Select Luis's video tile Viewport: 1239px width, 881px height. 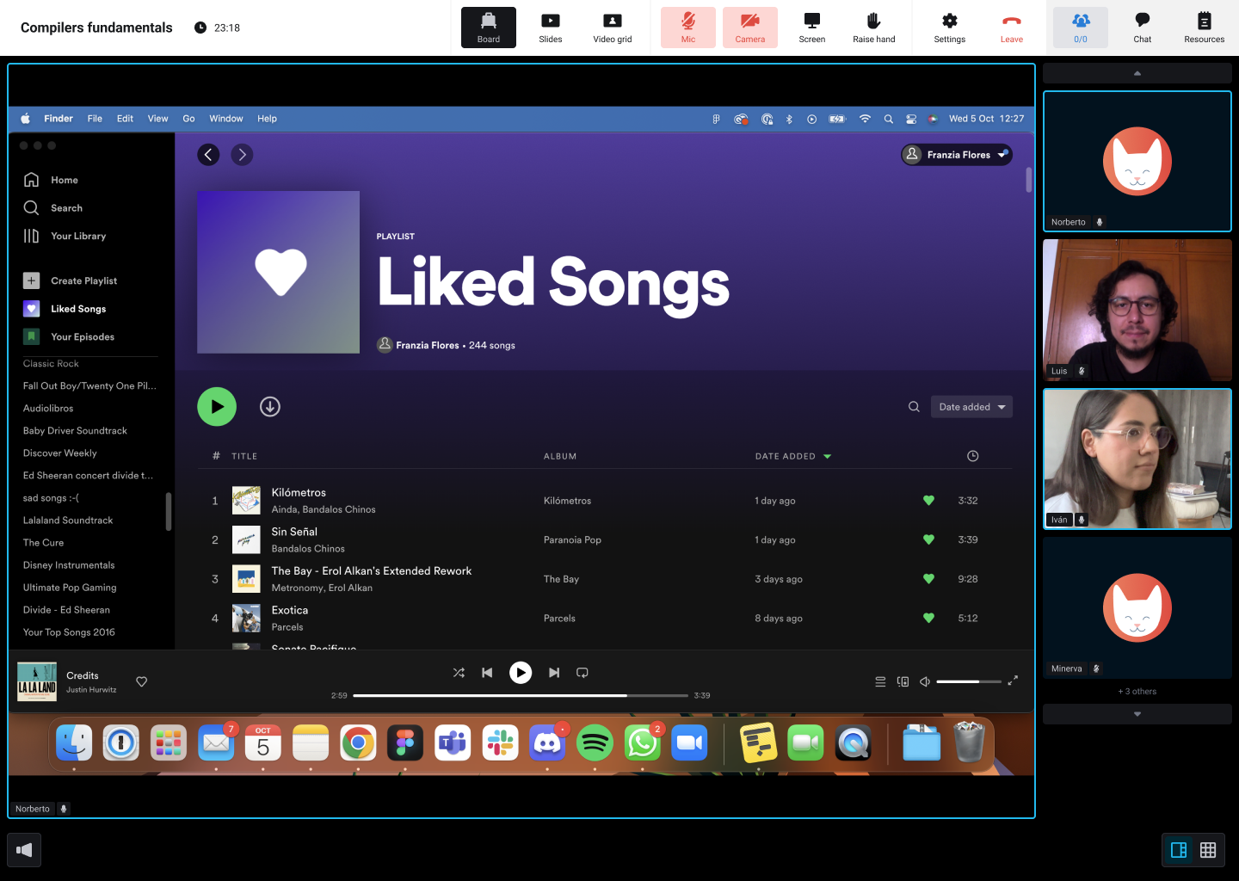point(1137,311)
